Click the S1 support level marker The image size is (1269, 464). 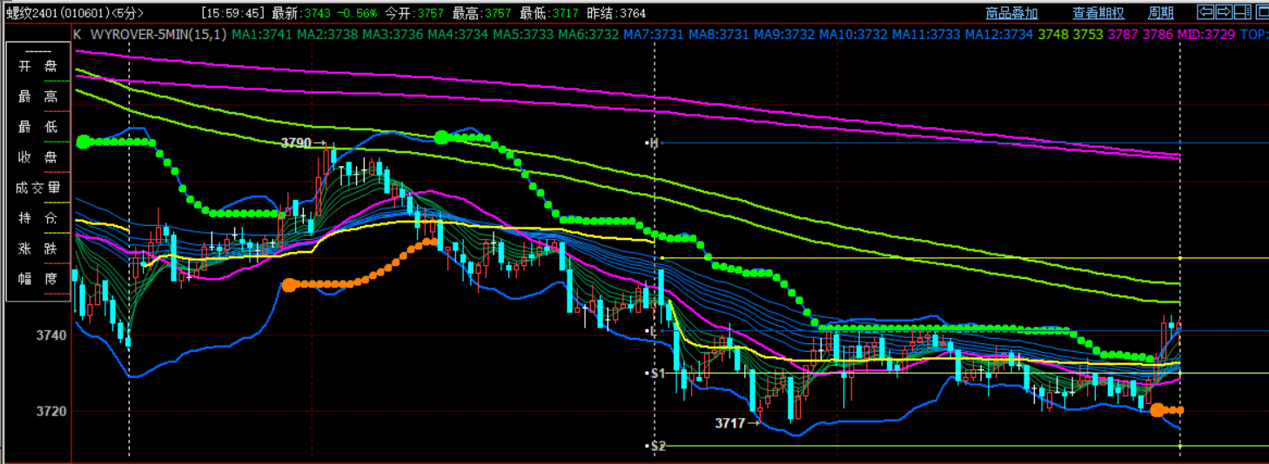click(x=657, y=373)
